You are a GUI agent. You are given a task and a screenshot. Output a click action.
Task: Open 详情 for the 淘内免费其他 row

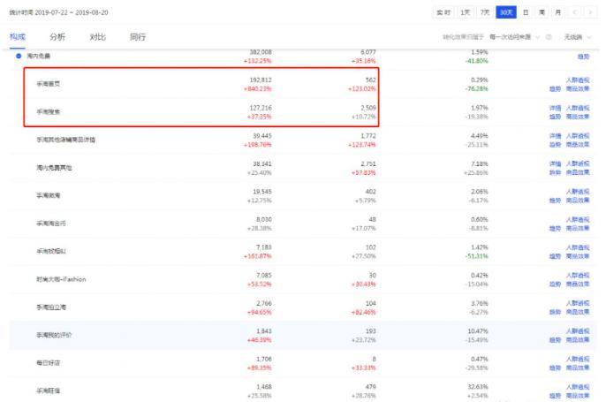point(555,164)
